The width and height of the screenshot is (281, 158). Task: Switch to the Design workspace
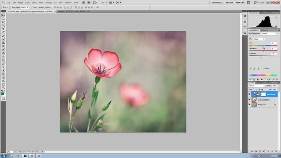coord(229,3)
